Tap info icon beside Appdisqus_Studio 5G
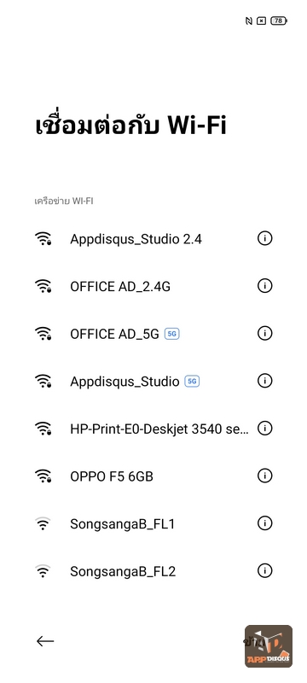The image size is (307, 683). click(x=264, y=381)
